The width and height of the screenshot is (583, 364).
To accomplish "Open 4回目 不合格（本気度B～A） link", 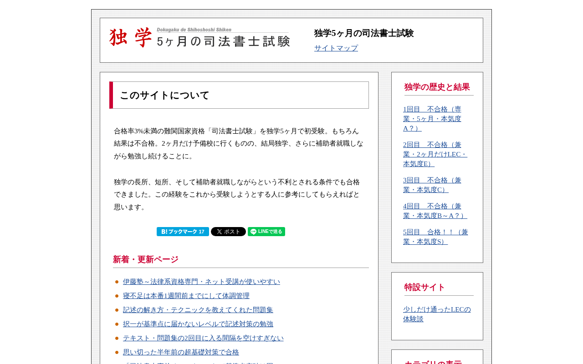I will pos(435,211).
